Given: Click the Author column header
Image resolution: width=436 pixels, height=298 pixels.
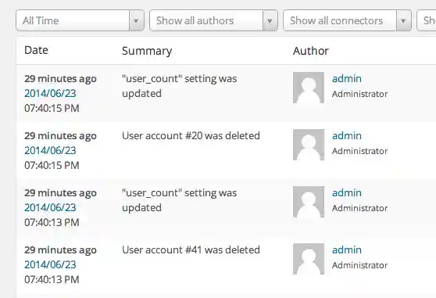Looking at the screenshot, I should click(x=311, y=51).
